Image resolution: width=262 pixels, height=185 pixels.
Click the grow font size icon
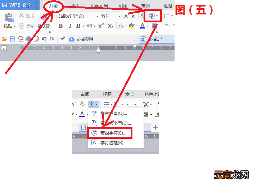(126, 16)
